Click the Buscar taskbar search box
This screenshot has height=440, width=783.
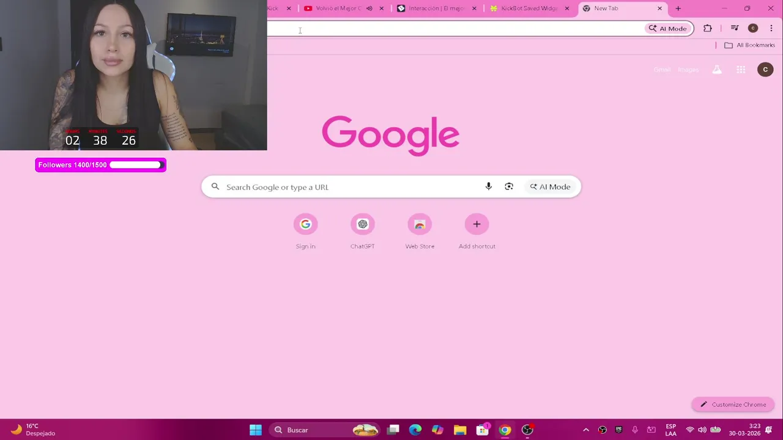coord(326,430)
